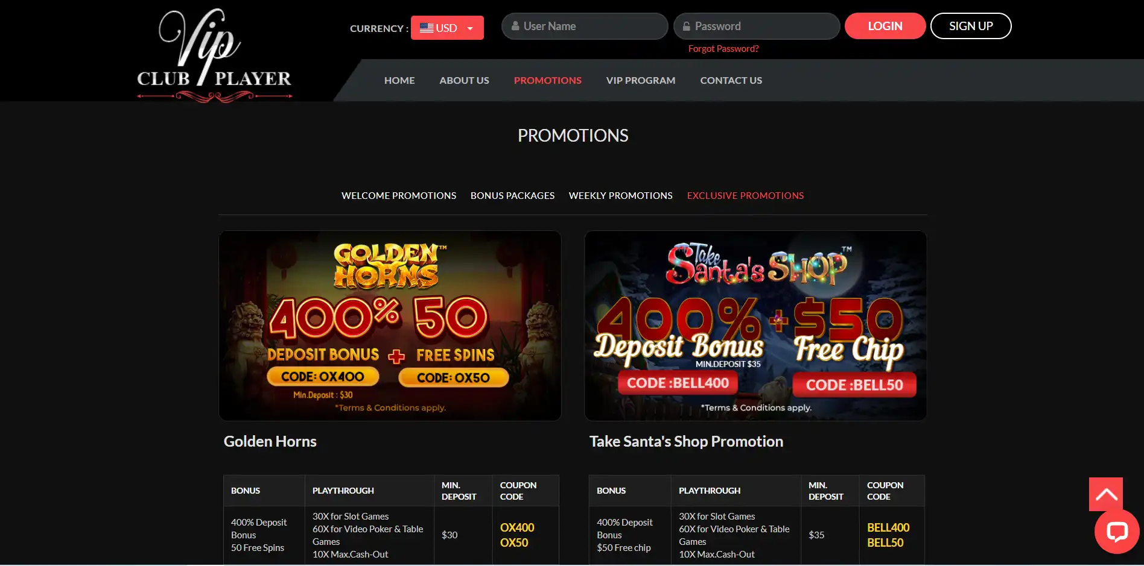
Task: Go to VIP Program page
Action: tap(641, 80)
